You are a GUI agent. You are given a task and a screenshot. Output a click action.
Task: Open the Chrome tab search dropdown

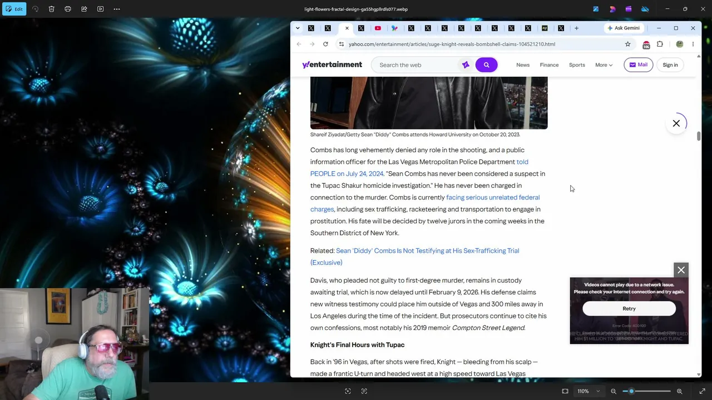point(298,28)
